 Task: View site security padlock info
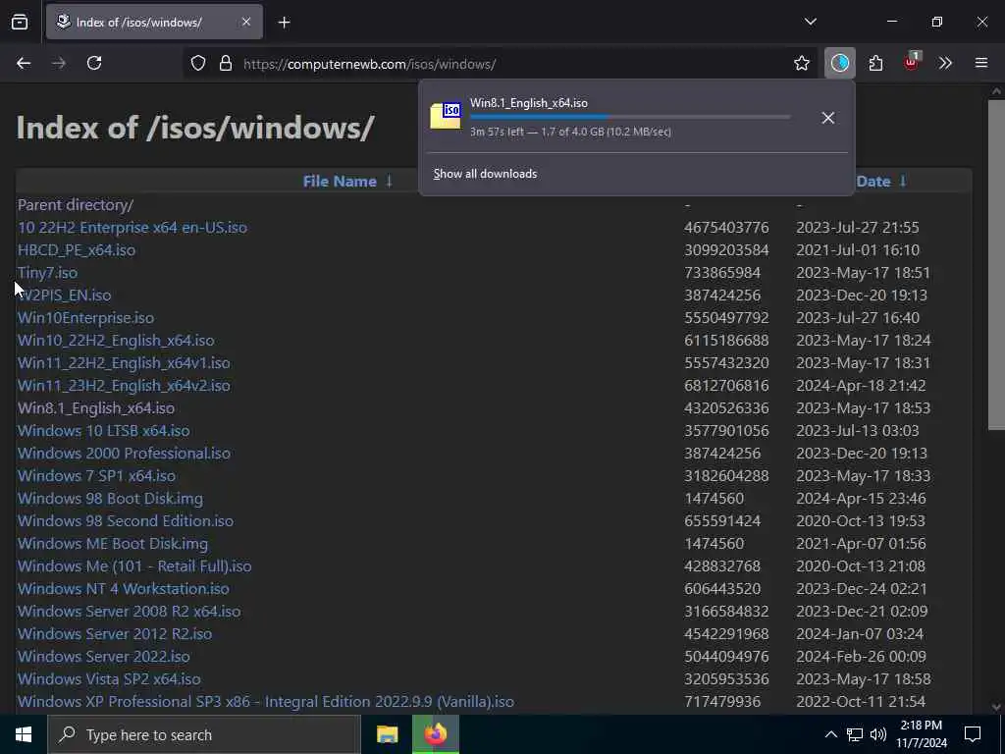[226, 64]
